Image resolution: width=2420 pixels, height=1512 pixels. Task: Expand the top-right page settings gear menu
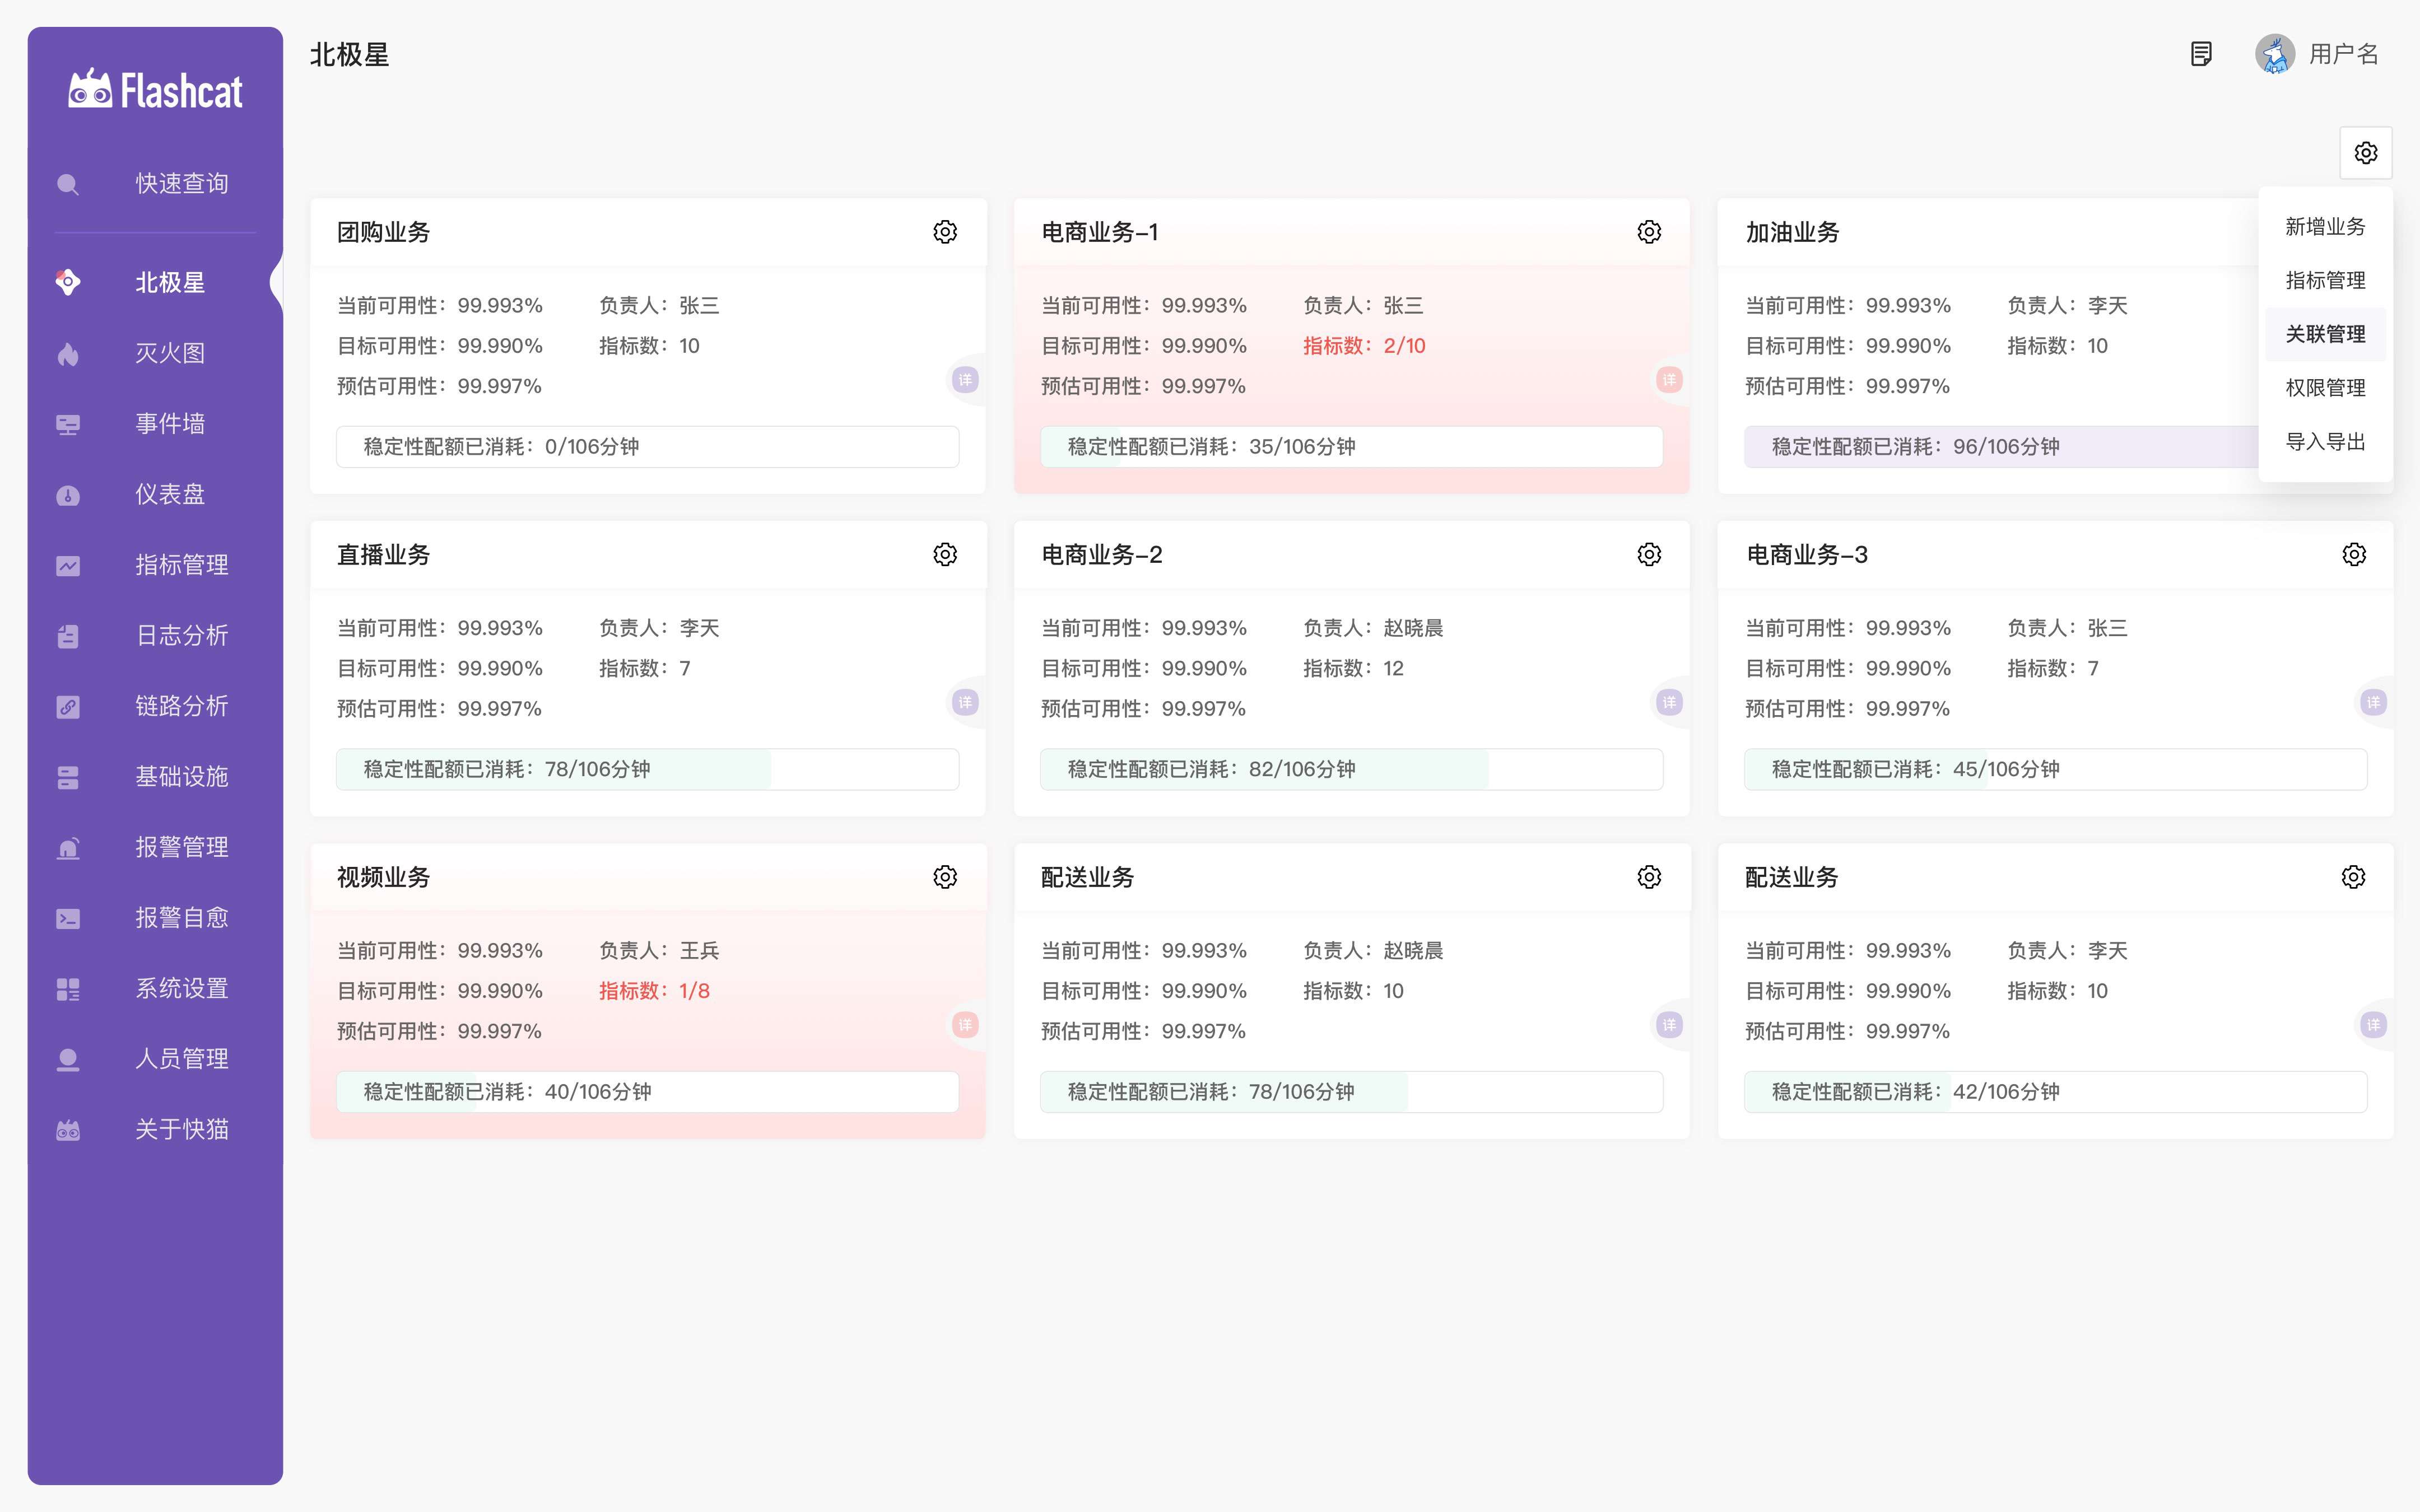click(x=2365, y=153)
